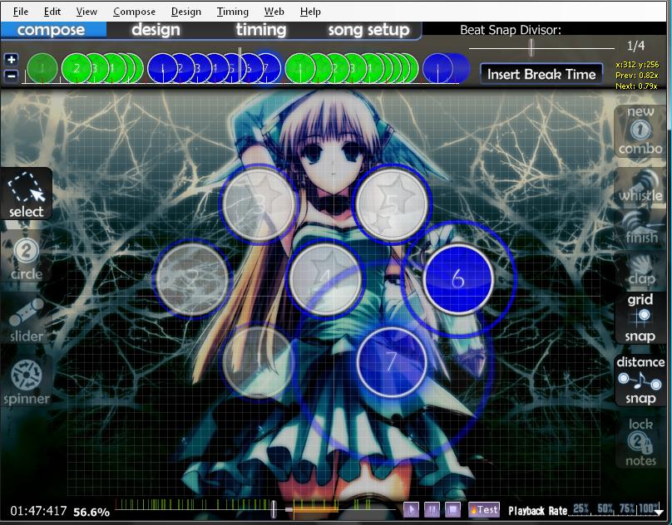Open the Help menu
This screenshot has height=525, width=672.
310,12
